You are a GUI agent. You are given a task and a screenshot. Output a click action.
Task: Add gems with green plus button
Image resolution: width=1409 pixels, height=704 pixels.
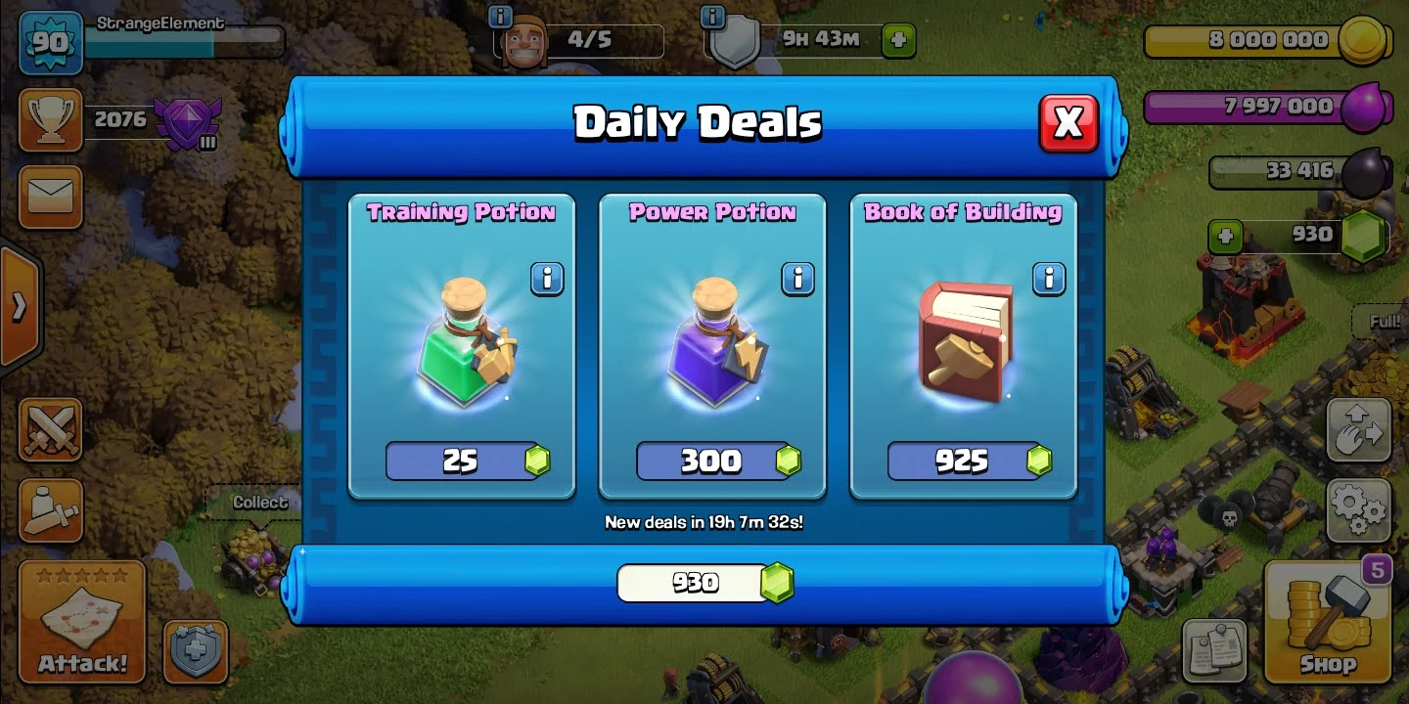1224,236
